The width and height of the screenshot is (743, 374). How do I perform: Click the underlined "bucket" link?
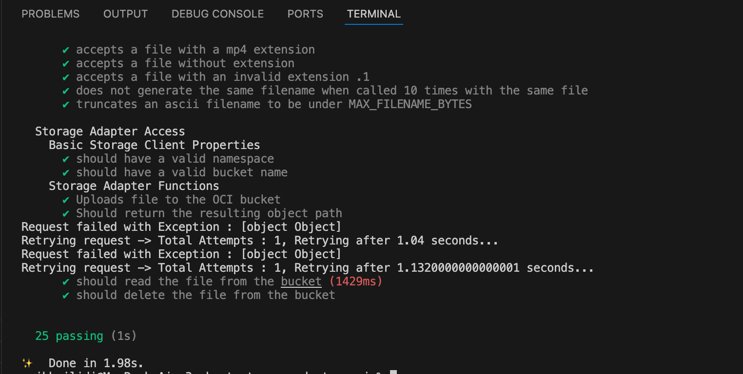301,281
